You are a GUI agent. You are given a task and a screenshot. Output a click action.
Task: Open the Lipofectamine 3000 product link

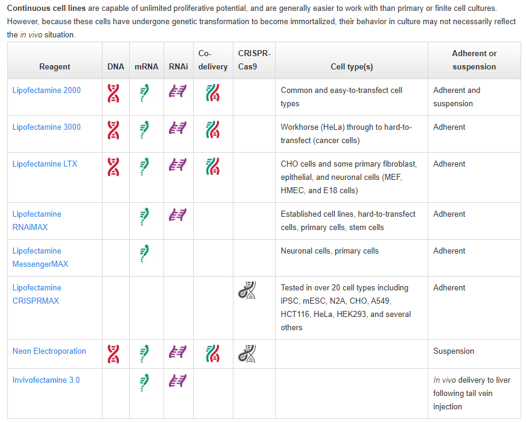click(46, 127)
